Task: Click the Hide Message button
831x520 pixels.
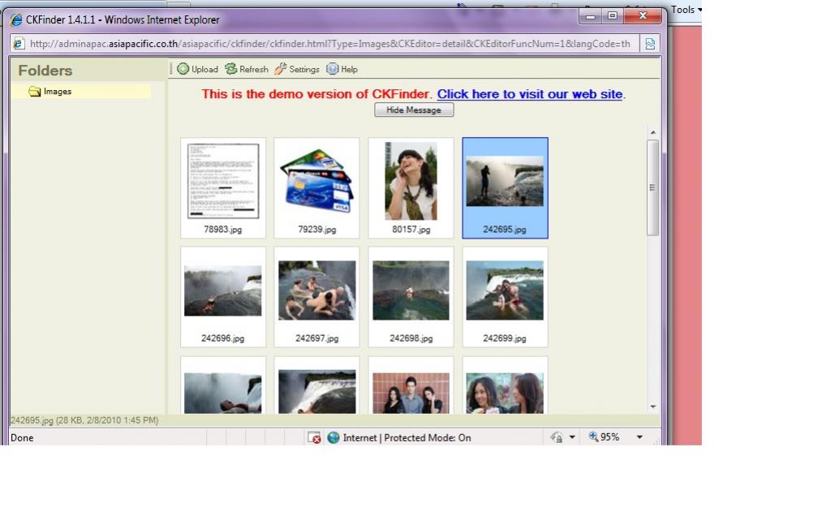Action: (x=414, y=110)
